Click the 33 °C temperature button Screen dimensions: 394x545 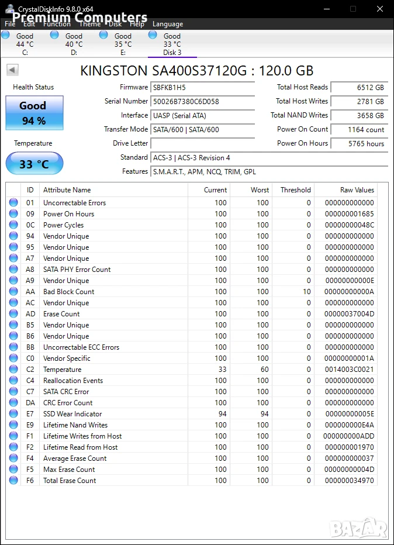34,163
